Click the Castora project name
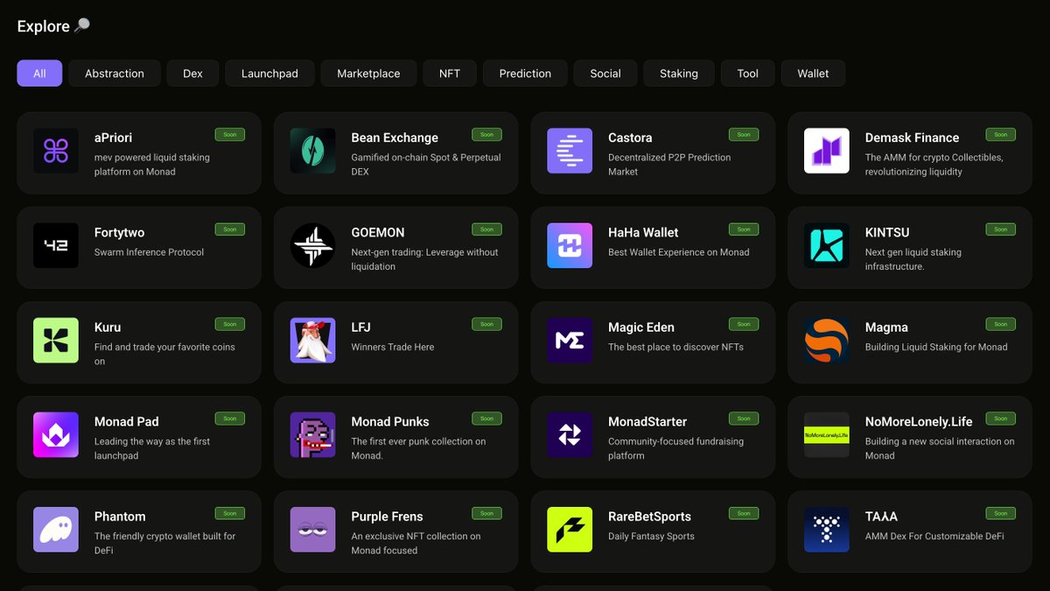The width and height of the screenshot is (1050, 591). pos(630,137)
